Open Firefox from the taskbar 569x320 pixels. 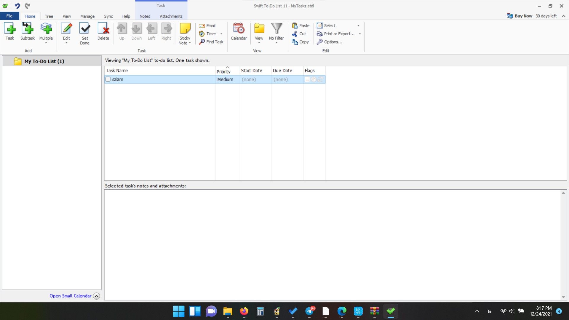click(244, 311)
